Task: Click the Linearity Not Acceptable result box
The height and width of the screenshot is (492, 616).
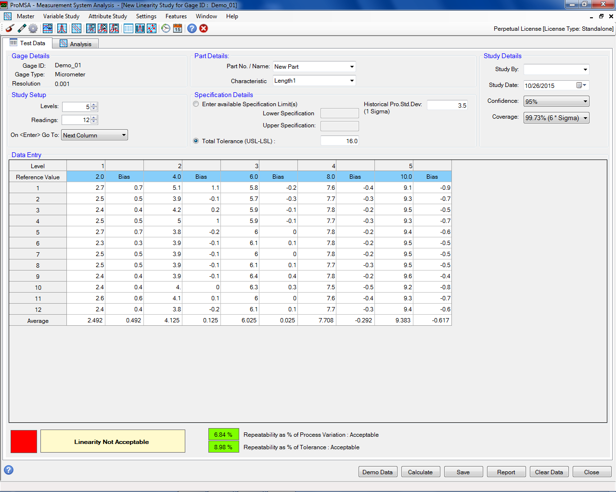Action: pos(113,442)
